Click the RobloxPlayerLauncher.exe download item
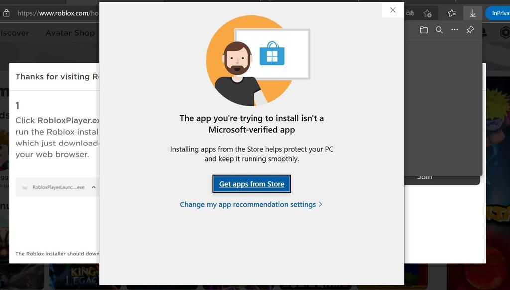Image resolution: width=510 pixels, height=290 pixels. coord(54,187)
